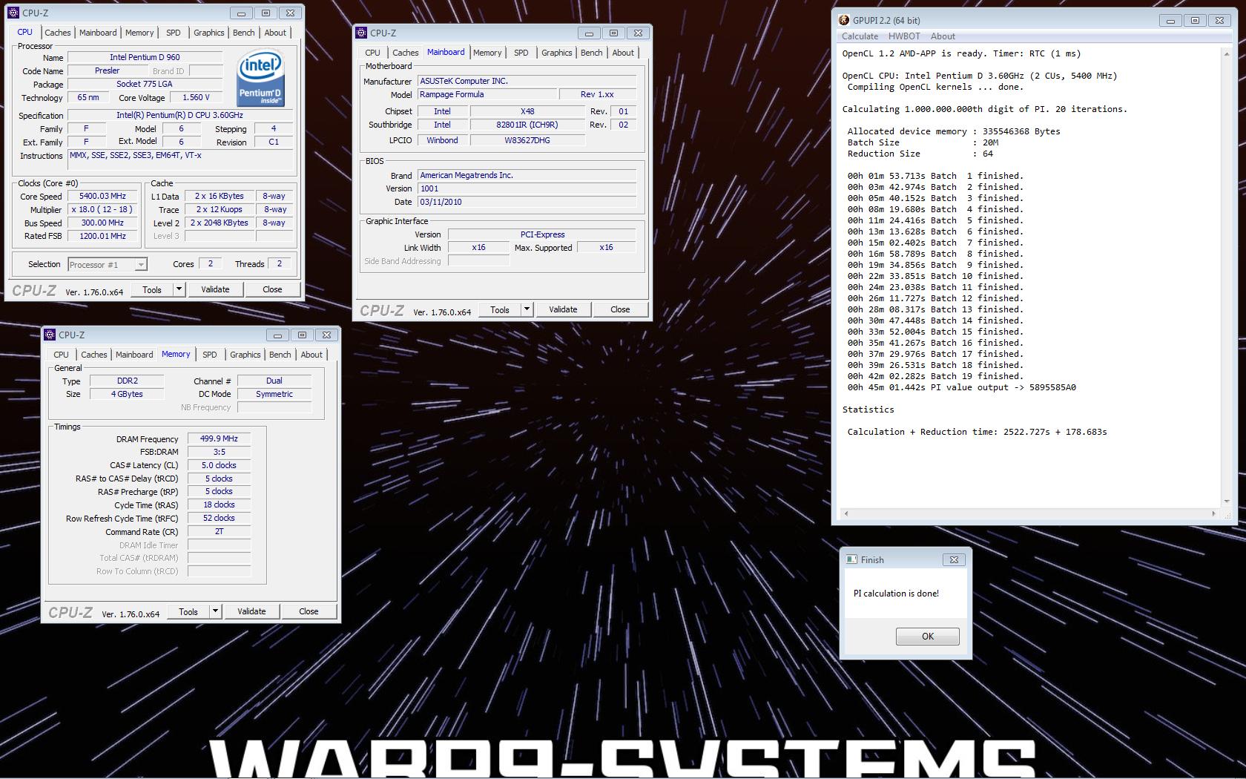Viewport: 1246px width, 779px height.
Task: Click the Rampage Formula model field
Action: 487,94
